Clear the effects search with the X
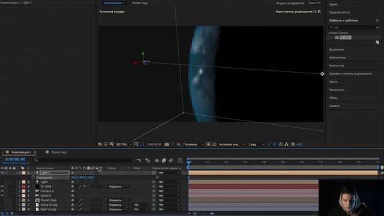This screenshot has height=216, width=384. [377, 28]
